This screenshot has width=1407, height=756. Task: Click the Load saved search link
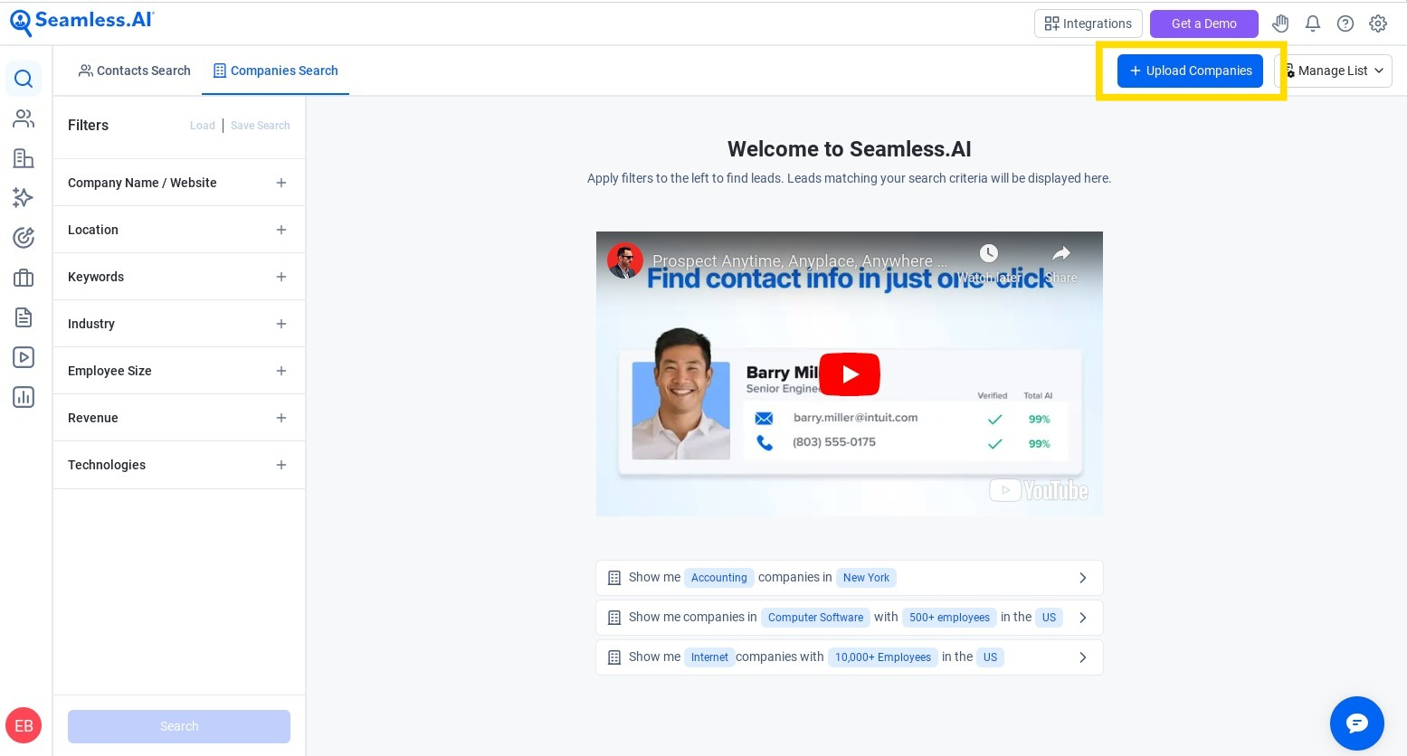(x=202, y=126)
